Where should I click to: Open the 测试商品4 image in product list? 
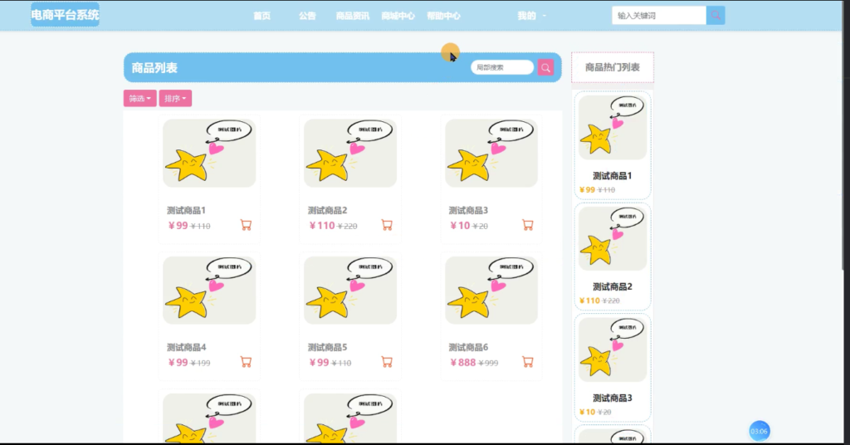pyautogui.click(x=209, y=291)
